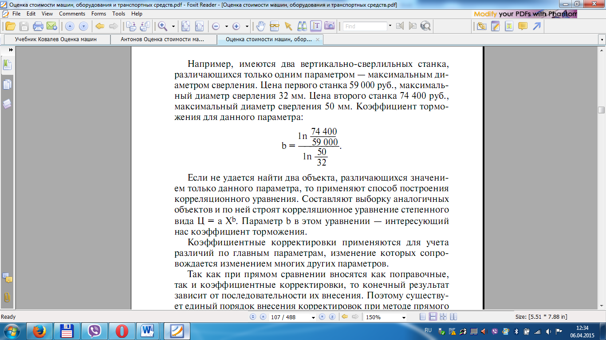The width and height of the screenshot is (606, 340).
Task: Open the page number 107 / 488 dropdown
Action: pos(313,317)
